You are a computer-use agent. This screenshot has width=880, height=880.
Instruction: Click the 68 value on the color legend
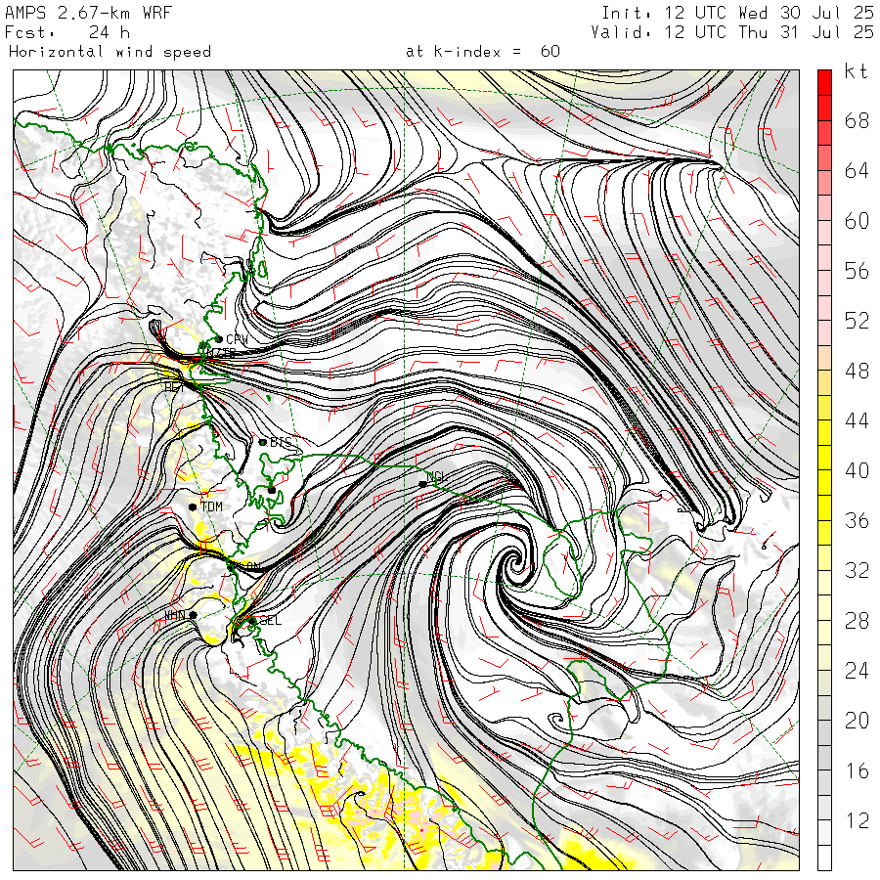tap(857, 120)
